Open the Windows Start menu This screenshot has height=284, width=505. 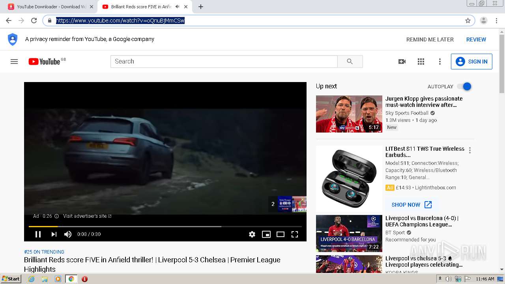click(11, 279)
